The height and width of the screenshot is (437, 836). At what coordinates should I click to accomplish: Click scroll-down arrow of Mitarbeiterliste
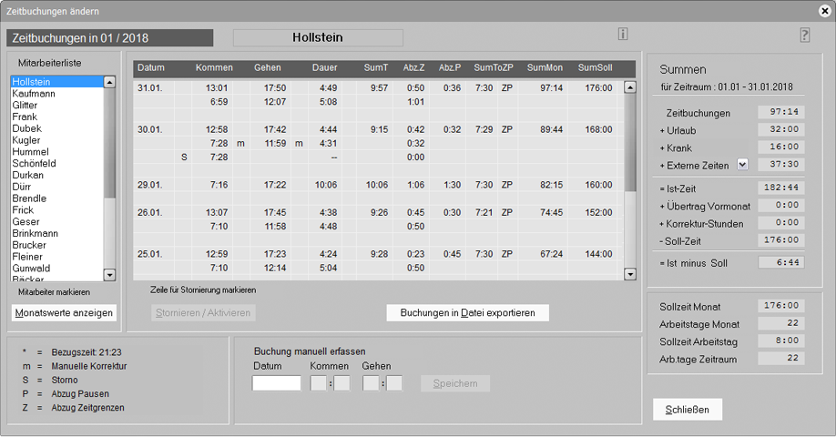coord(109,275)
